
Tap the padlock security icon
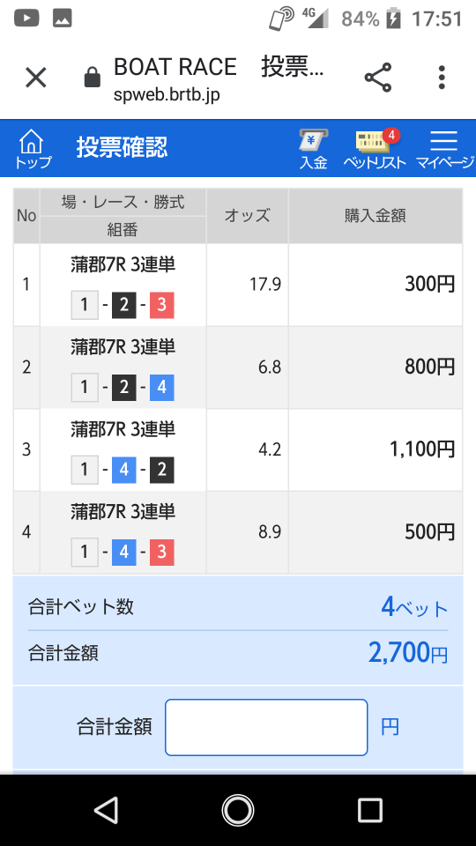coord(93,78)
